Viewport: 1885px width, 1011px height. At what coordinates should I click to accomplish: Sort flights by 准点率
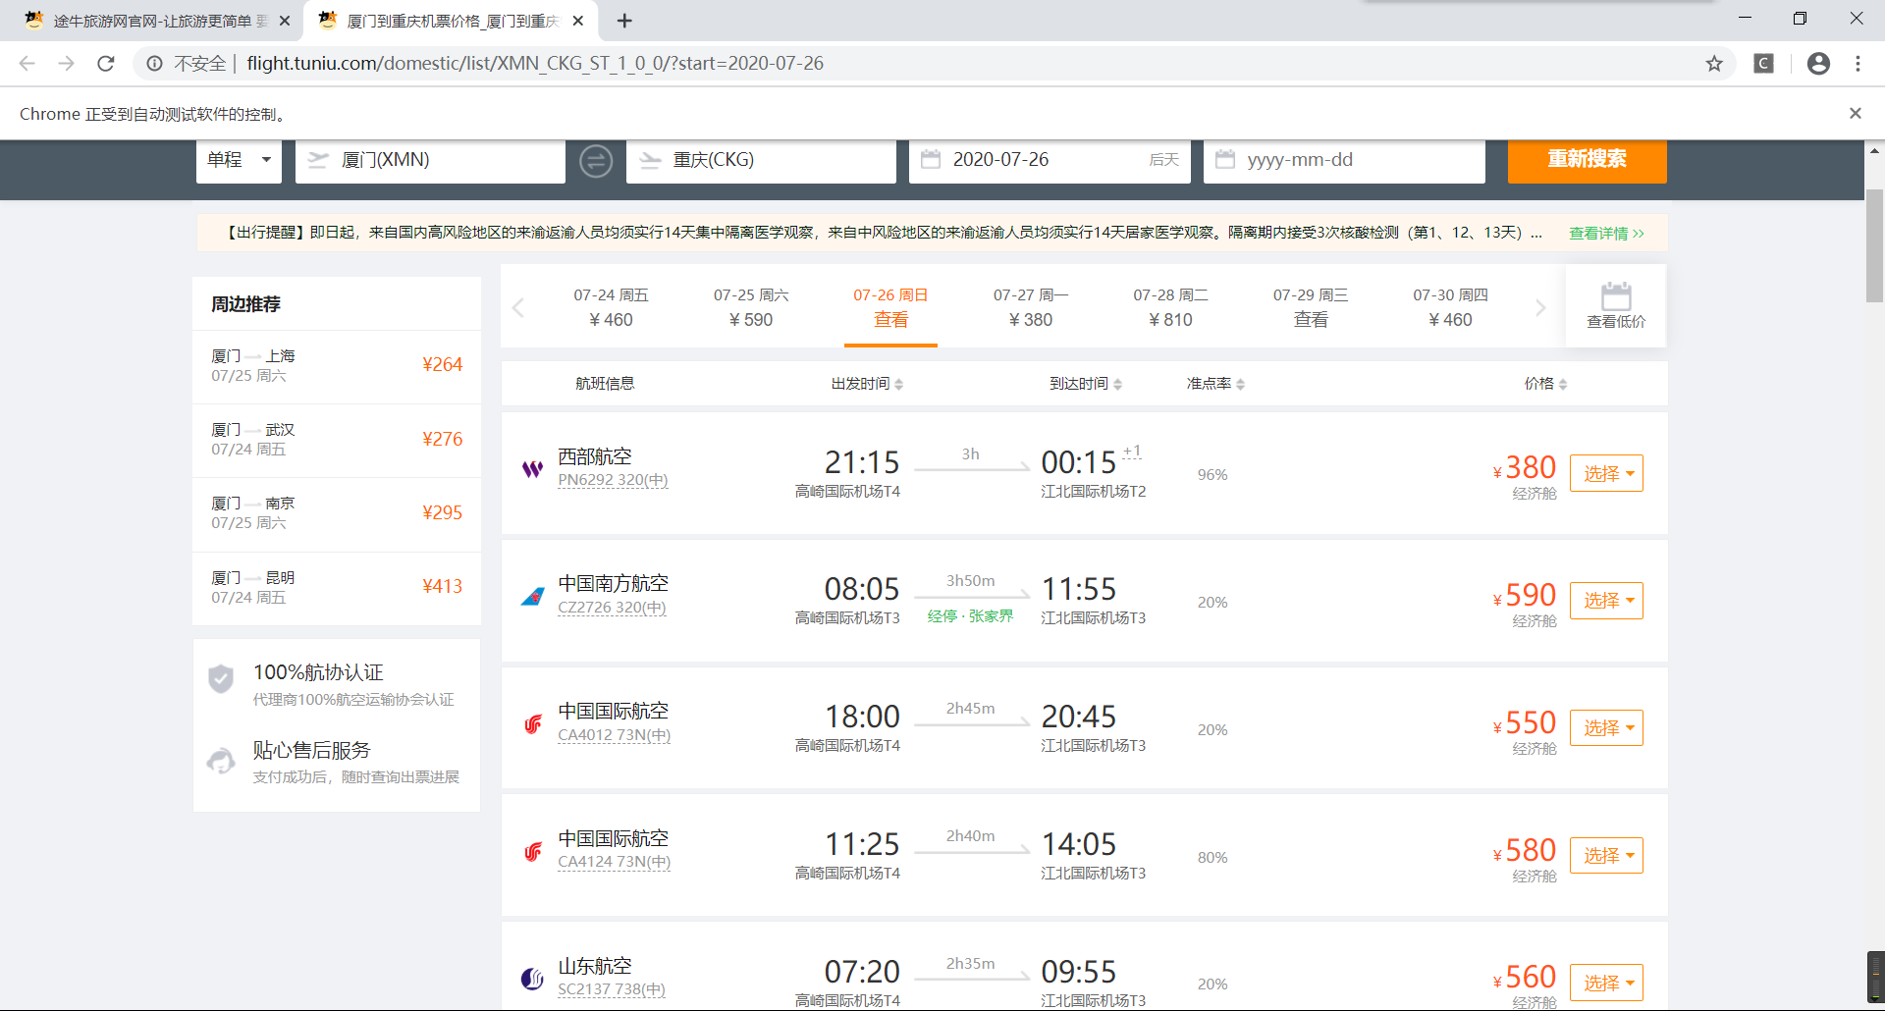point(1215,384)
